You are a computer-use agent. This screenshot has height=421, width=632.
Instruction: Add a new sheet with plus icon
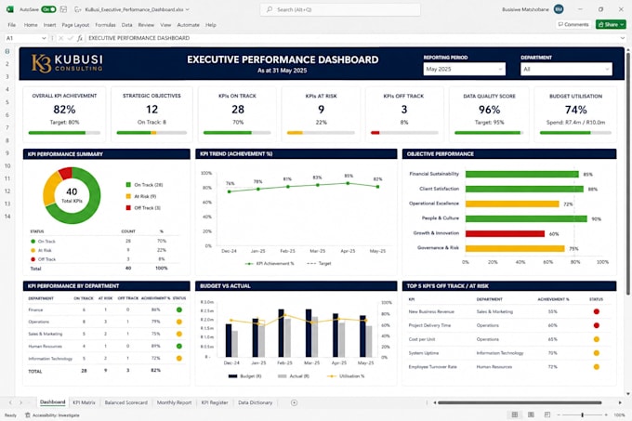click(x=295, y=402)
